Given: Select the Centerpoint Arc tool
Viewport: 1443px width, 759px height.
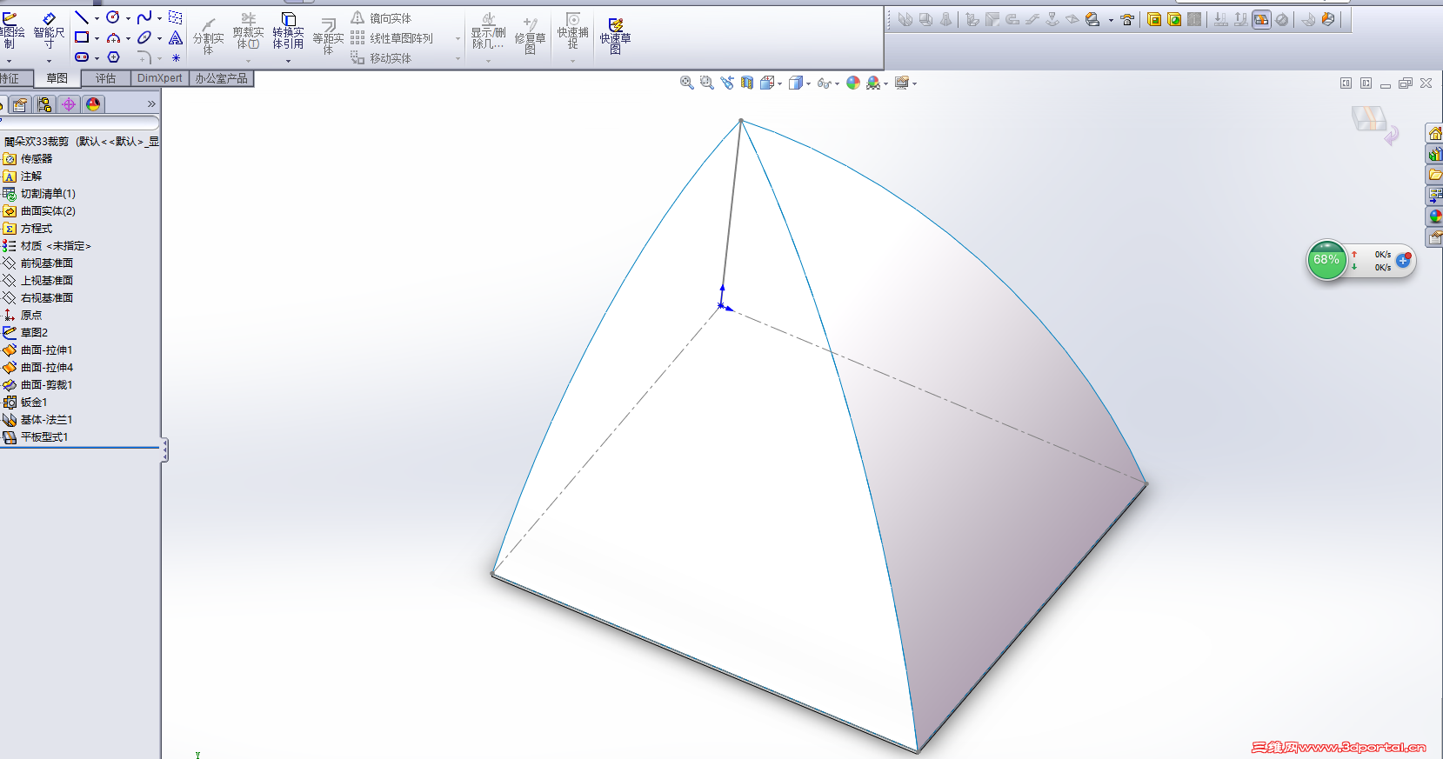Looking at the screenshot, I should click(x=113, y=37).
